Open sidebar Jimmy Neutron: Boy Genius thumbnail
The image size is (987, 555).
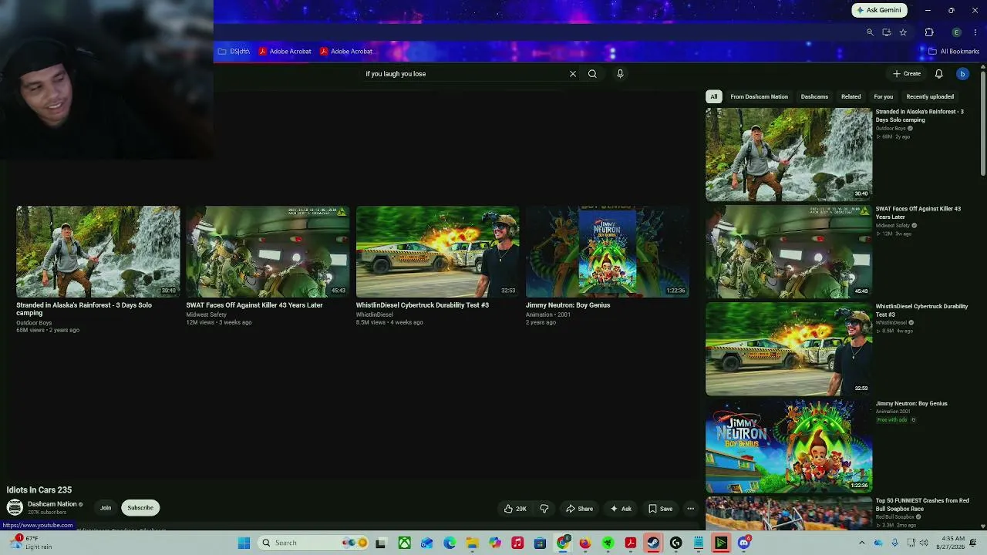pos(789,446)
